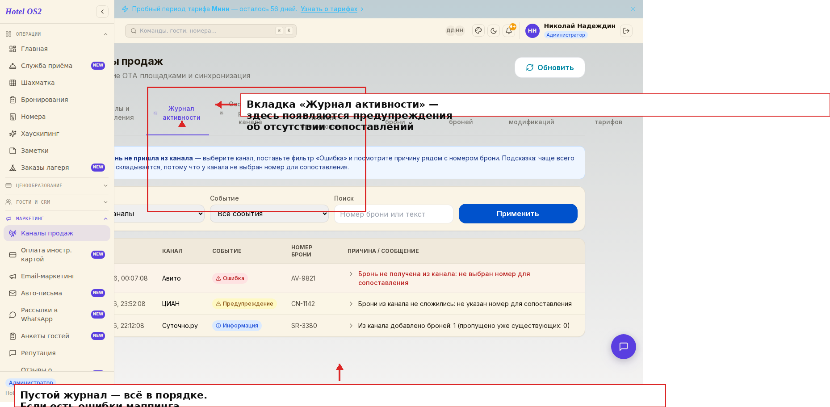Viewport: 830px width, 407px height.
Task: Open Оплата иностр. картой
Action: 57,255
